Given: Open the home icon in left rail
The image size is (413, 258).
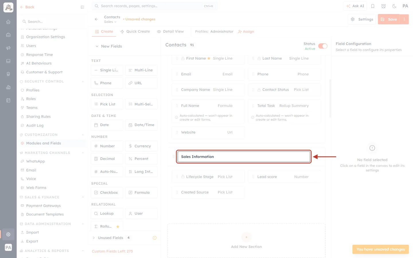Looking at the screenshot, I should click(x=8, y=22).
